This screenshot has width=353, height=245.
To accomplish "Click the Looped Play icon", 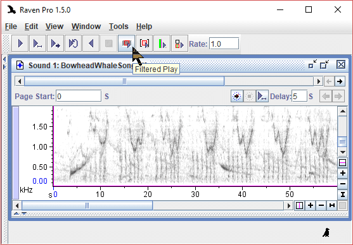I will pyautogui.click(x=73, y=44).
